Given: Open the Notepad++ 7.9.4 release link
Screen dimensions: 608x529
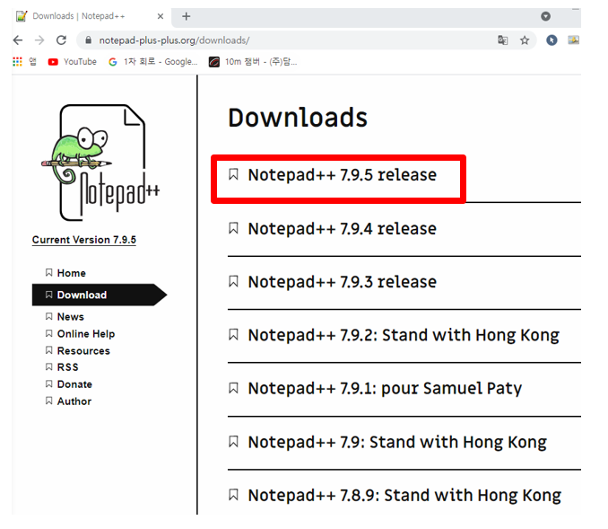Looking at the screenshot, I should click(343, 228).
